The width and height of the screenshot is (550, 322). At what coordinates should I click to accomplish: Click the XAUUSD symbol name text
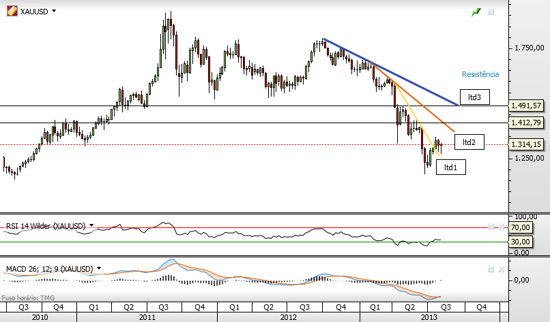click(x=34, y=12)
